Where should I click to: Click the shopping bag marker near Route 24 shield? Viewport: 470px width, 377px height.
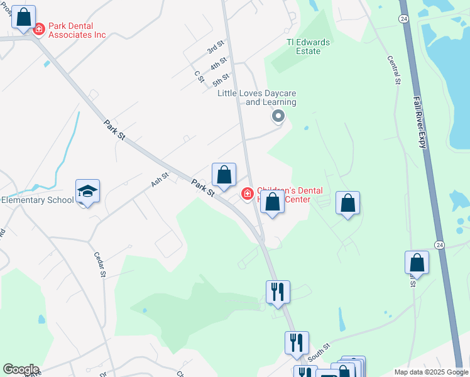tap(417, 264)
